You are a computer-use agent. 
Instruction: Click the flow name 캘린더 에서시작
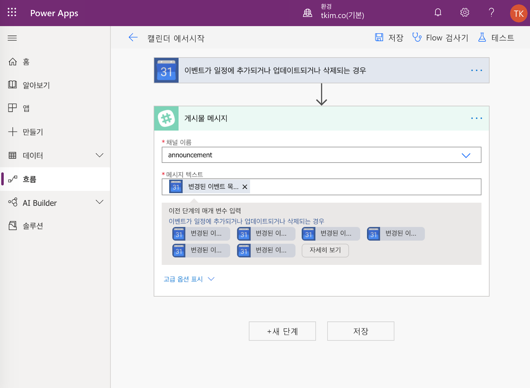pyautogui.click(x=176, y=38)
